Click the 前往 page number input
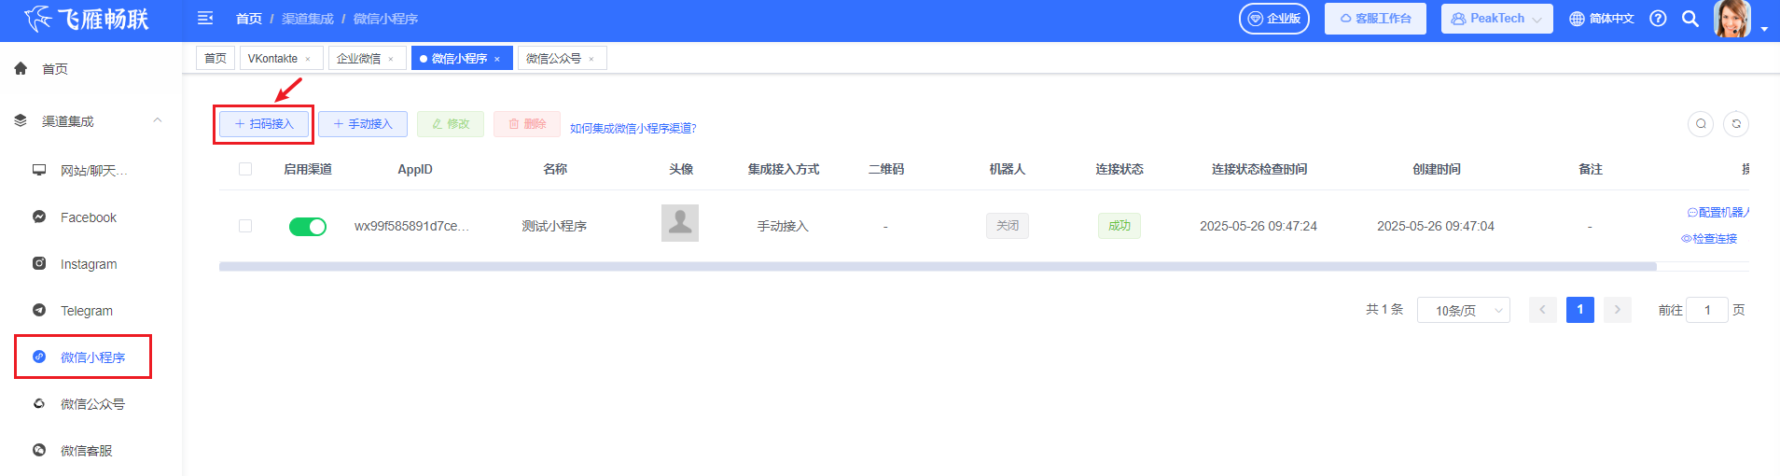1780x476 pixels. [1707, 310]
